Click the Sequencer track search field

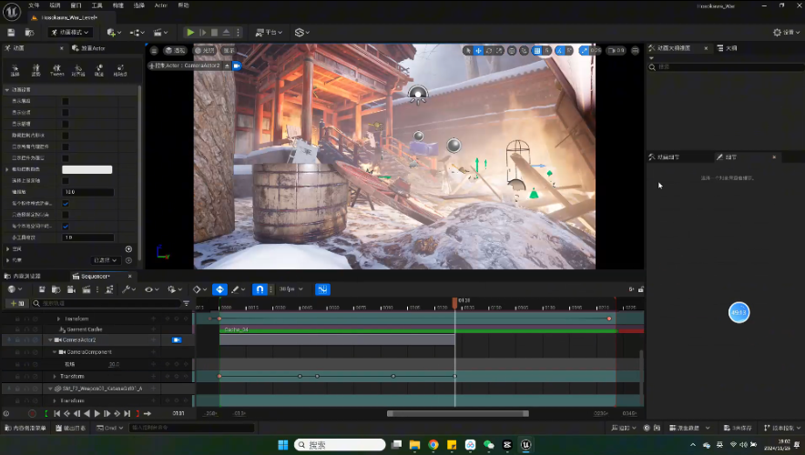pos(106,304)
